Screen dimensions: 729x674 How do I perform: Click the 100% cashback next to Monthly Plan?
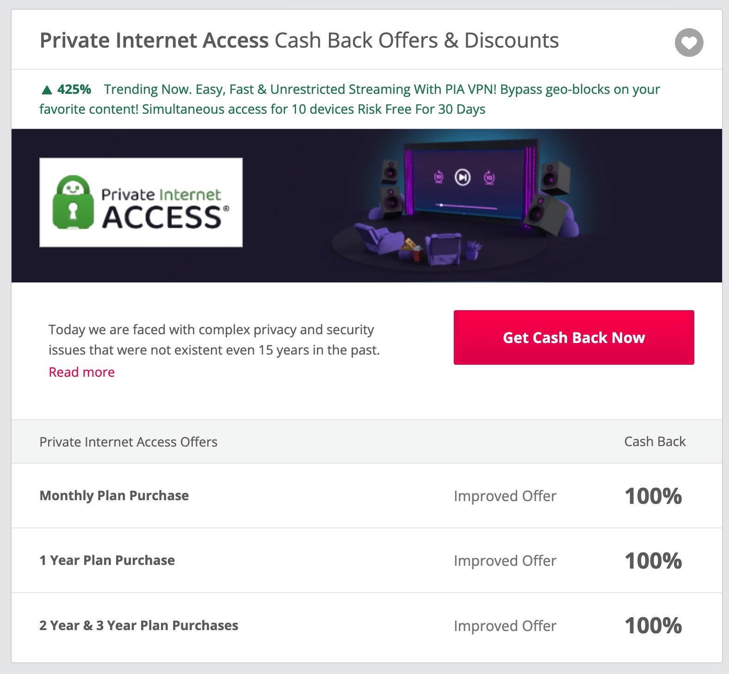click(653, 496)
